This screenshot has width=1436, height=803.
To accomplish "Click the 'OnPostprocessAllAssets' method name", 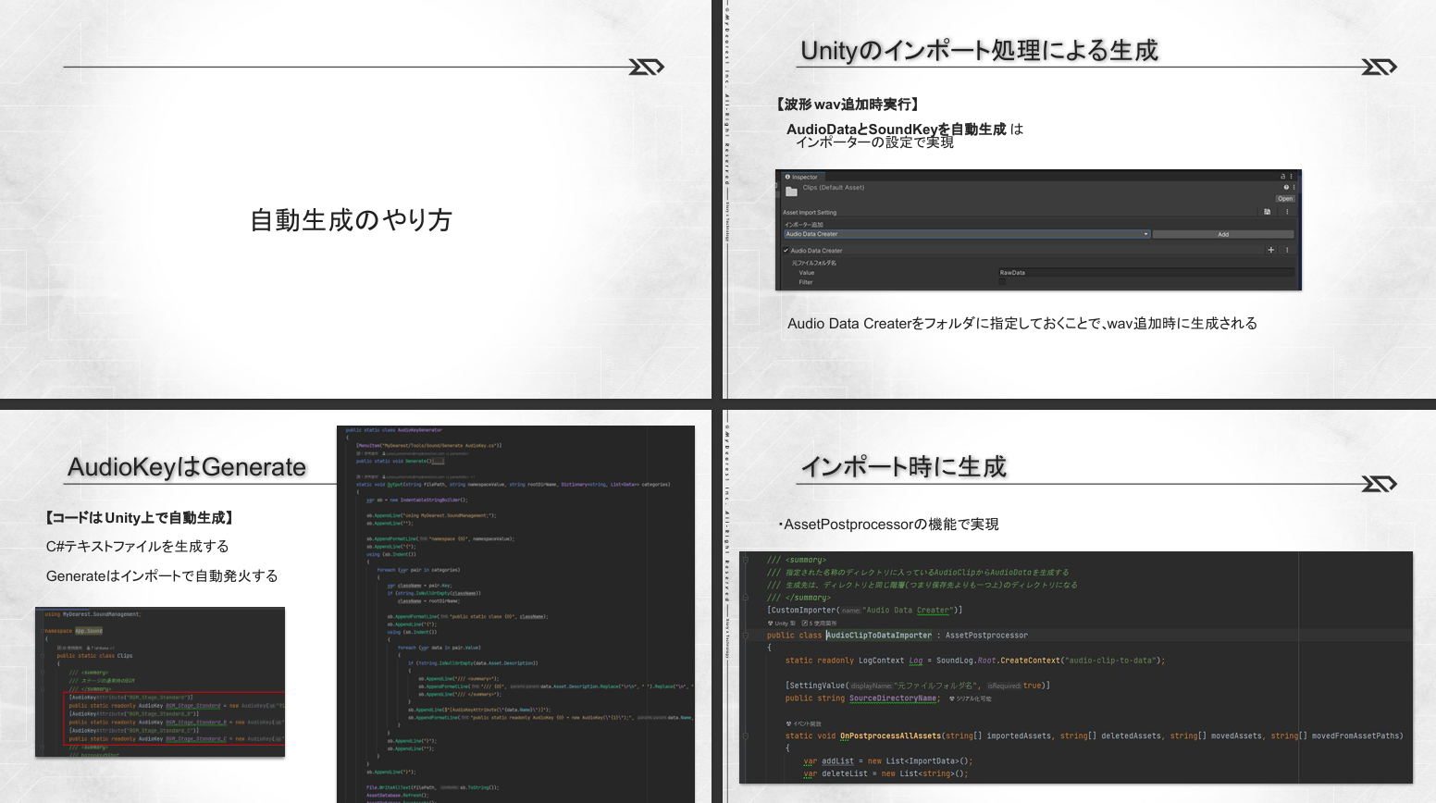I will click(x=890, y=736).
